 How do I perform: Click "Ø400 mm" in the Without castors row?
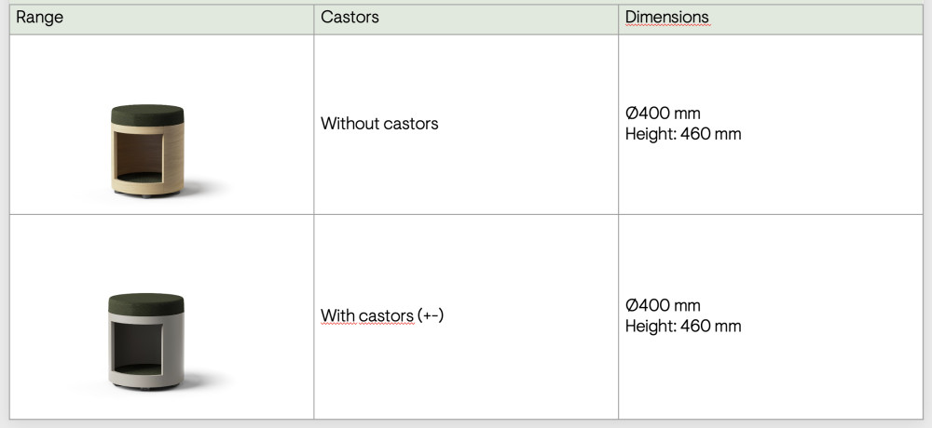coord(663,113)
